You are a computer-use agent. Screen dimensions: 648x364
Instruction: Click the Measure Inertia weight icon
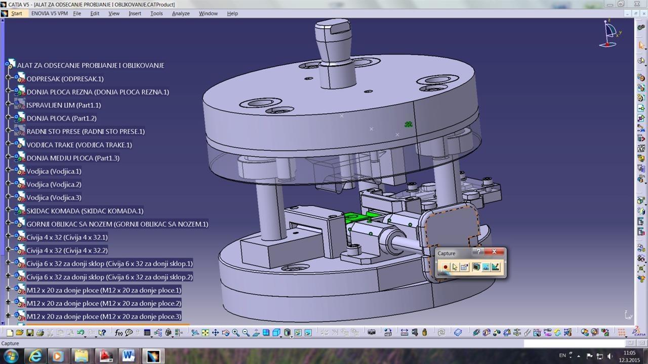(425, 333)
